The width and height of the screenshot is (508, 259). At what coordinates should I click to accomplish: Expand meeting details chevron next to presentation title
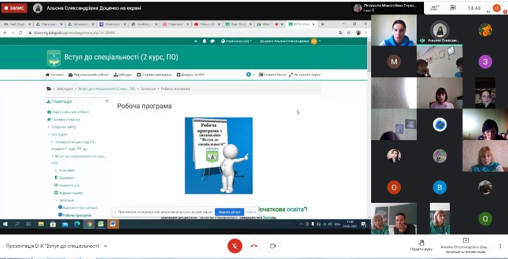(105, 246)
